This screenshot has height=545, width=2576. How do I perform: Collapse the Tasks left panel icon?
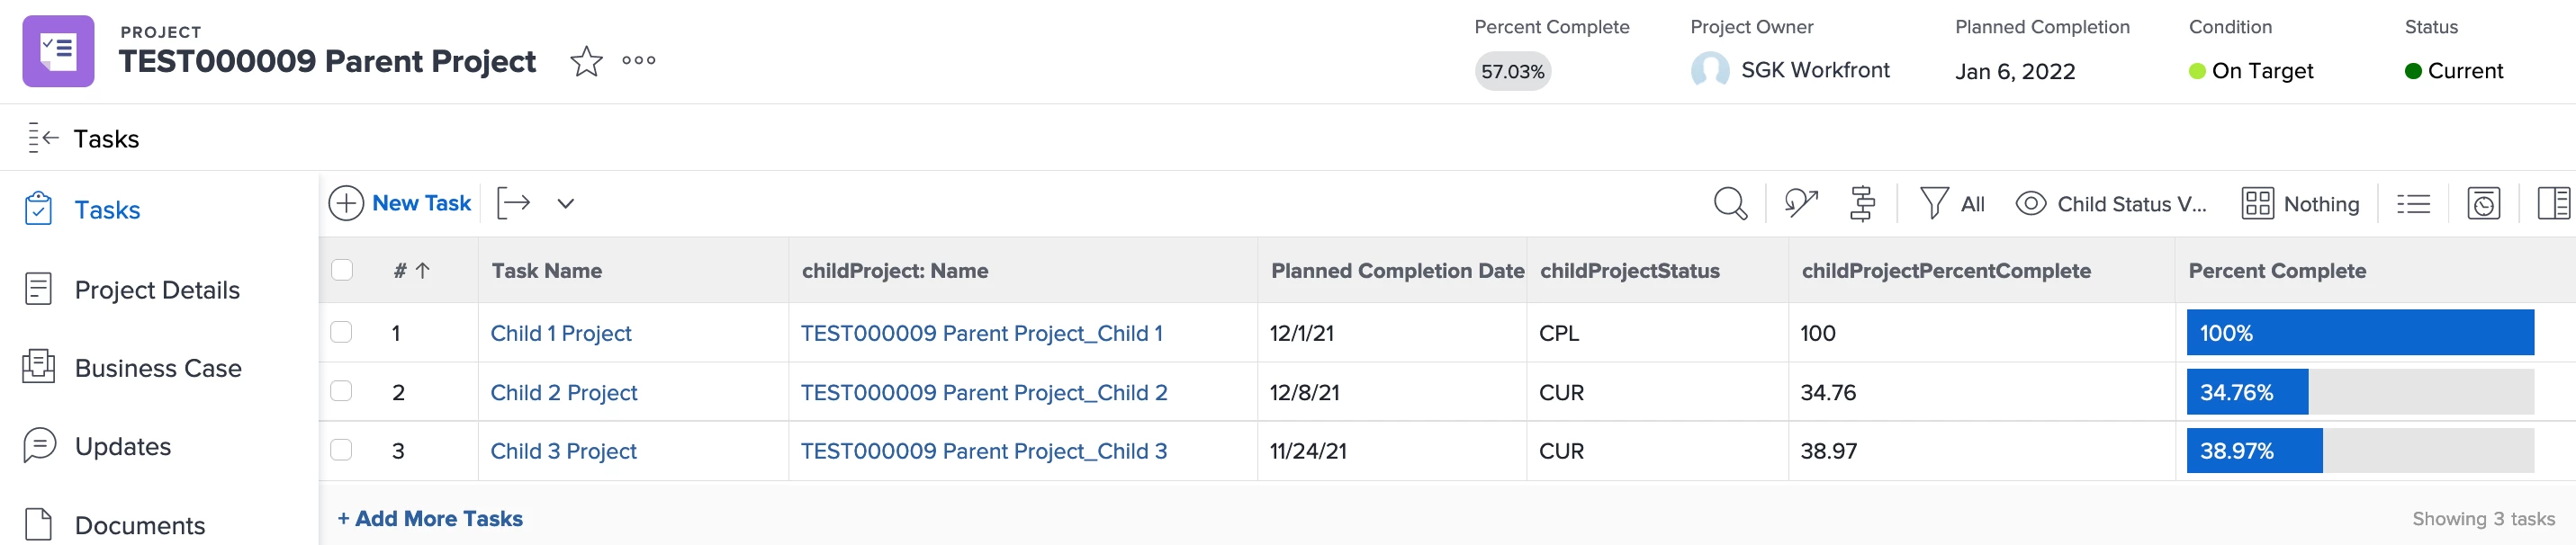[x=43, y=138]
